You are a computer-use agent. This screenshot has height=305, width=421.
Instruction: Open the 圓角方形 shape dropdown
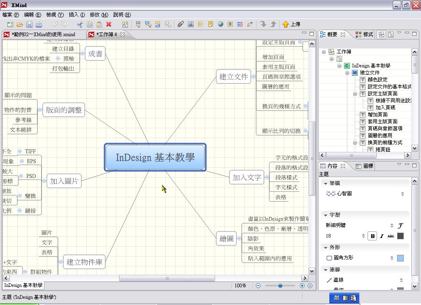392,258
